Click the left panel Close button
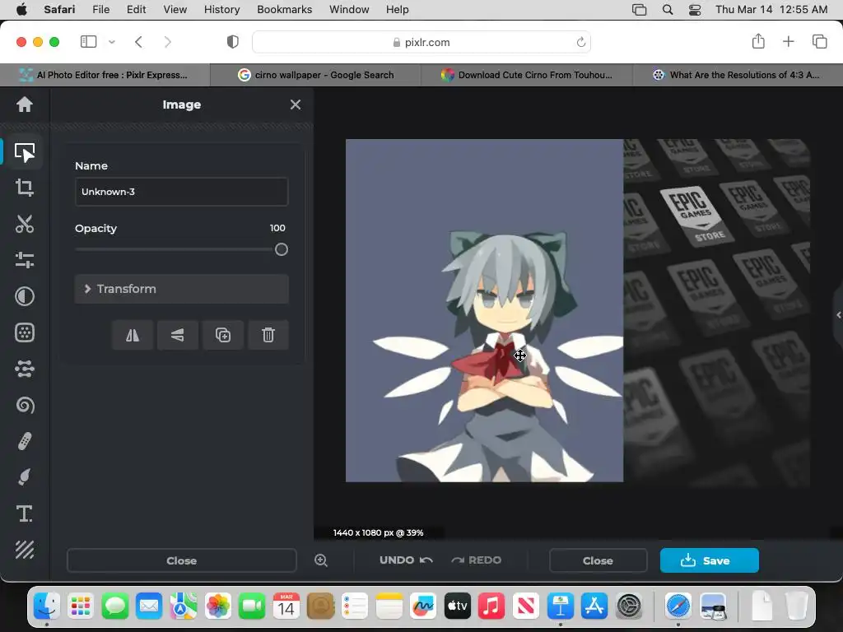Screen dimensions: 843x632 (x=182, y=560)
